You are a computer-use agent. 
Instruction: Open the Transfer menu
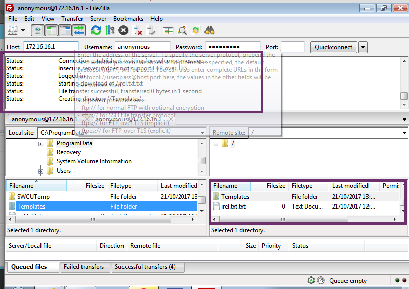(x=72, y=19)
